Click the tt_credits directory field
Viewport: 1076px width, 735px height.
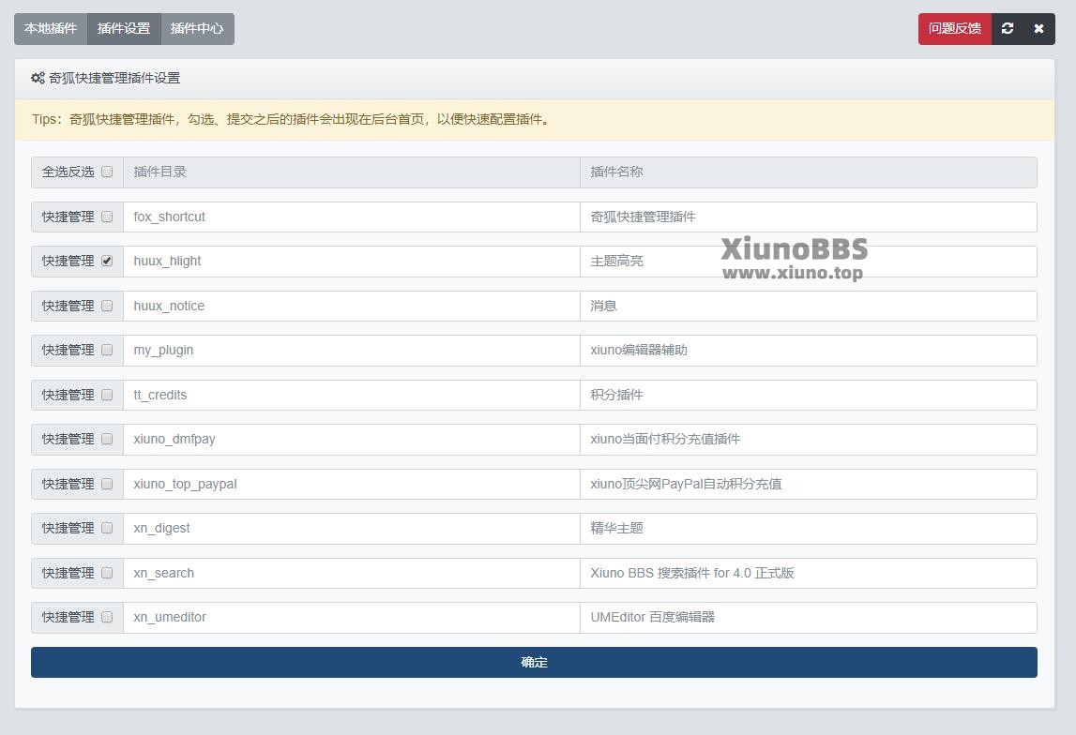[352, 395]
